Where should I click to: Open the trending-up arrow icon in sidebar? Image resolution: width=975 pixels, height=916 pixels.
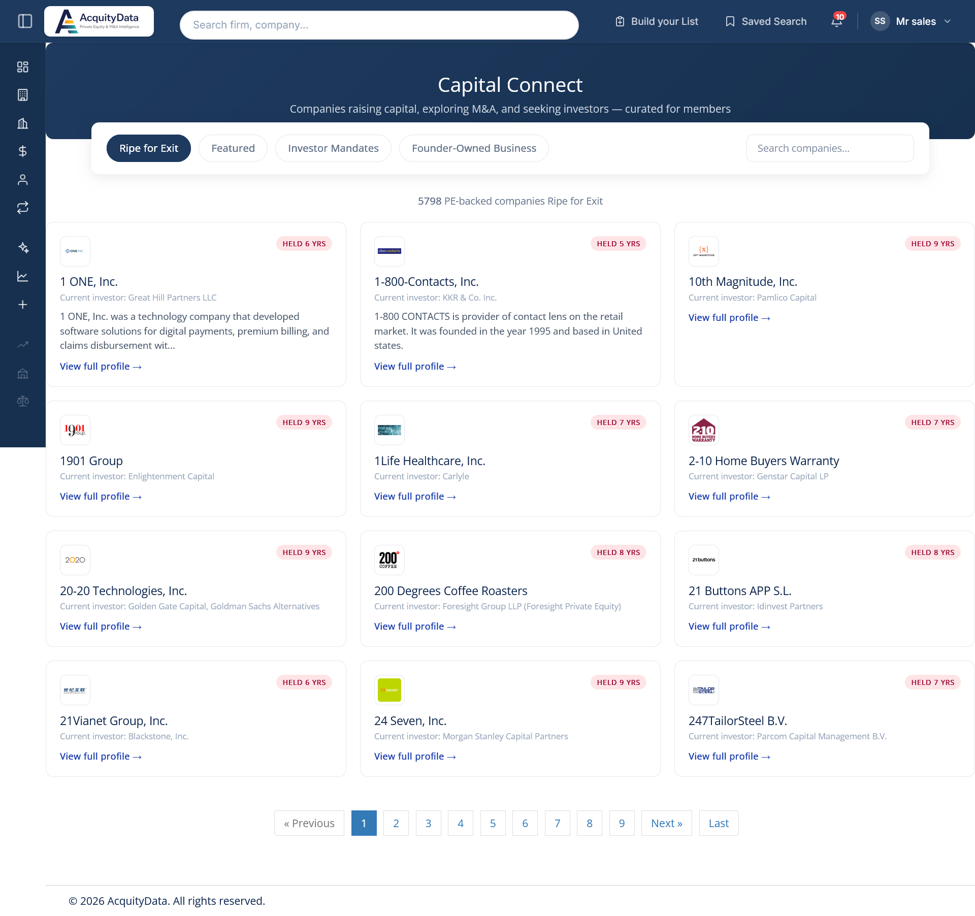click(23, 345)
